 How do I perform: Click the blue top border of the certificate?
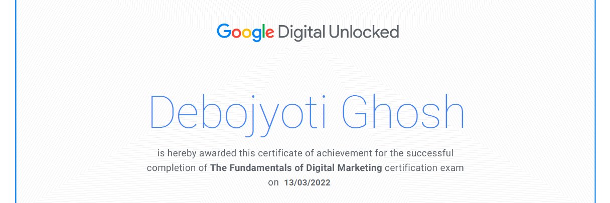click(305, 1)
